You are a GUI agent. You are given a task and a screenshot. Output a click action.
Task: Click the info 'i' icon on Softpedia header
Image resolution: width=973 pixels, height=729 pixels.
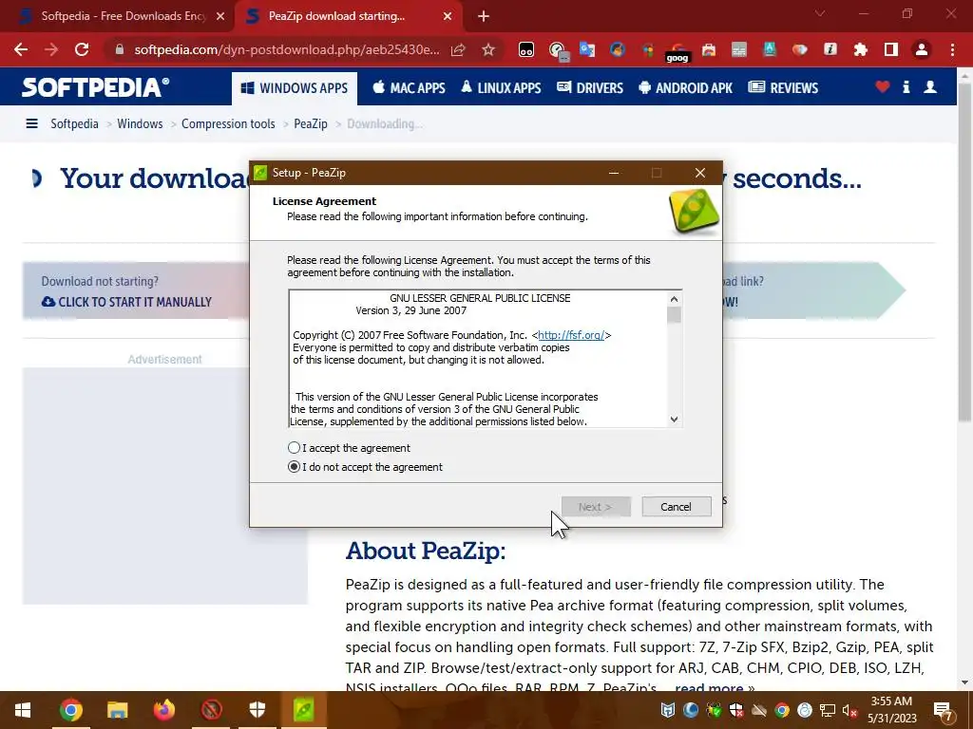[906, 86]
